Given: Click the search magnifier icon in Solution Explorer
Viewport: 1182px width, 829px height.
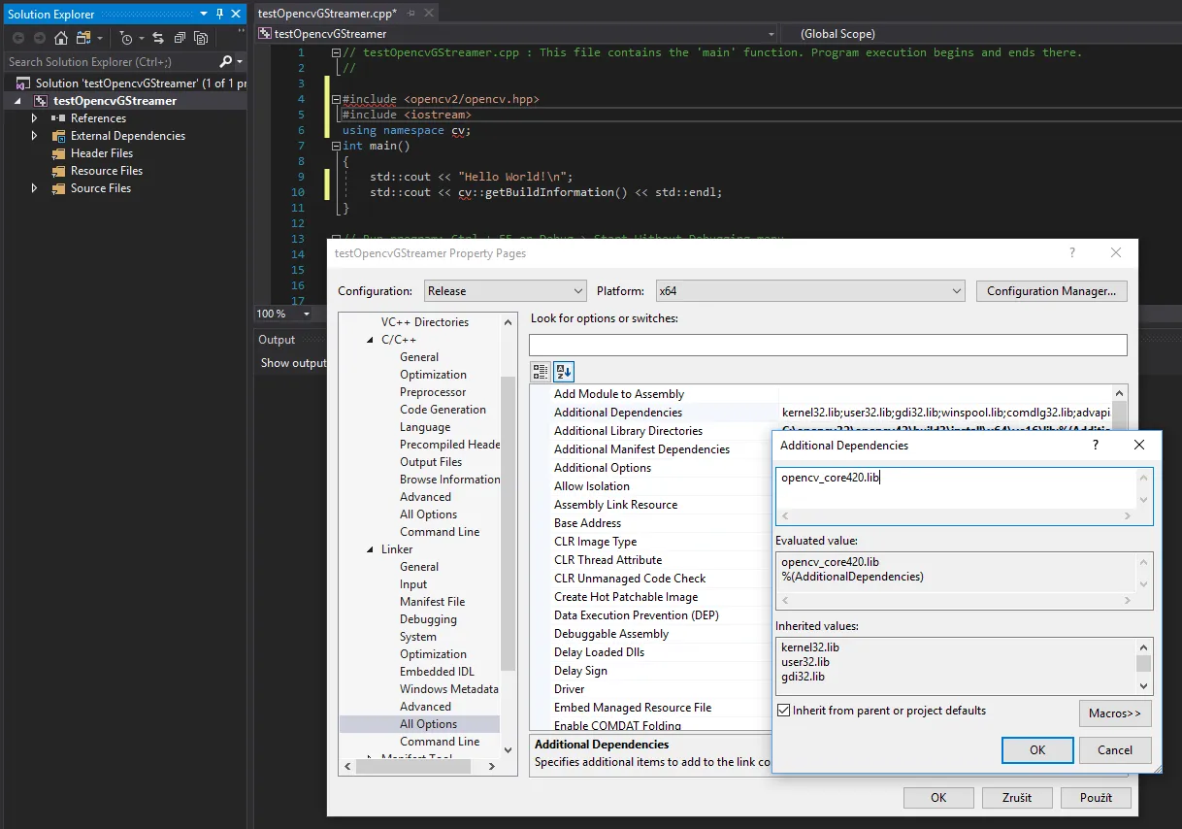Looking at the screenshot, I should (226, 62).
